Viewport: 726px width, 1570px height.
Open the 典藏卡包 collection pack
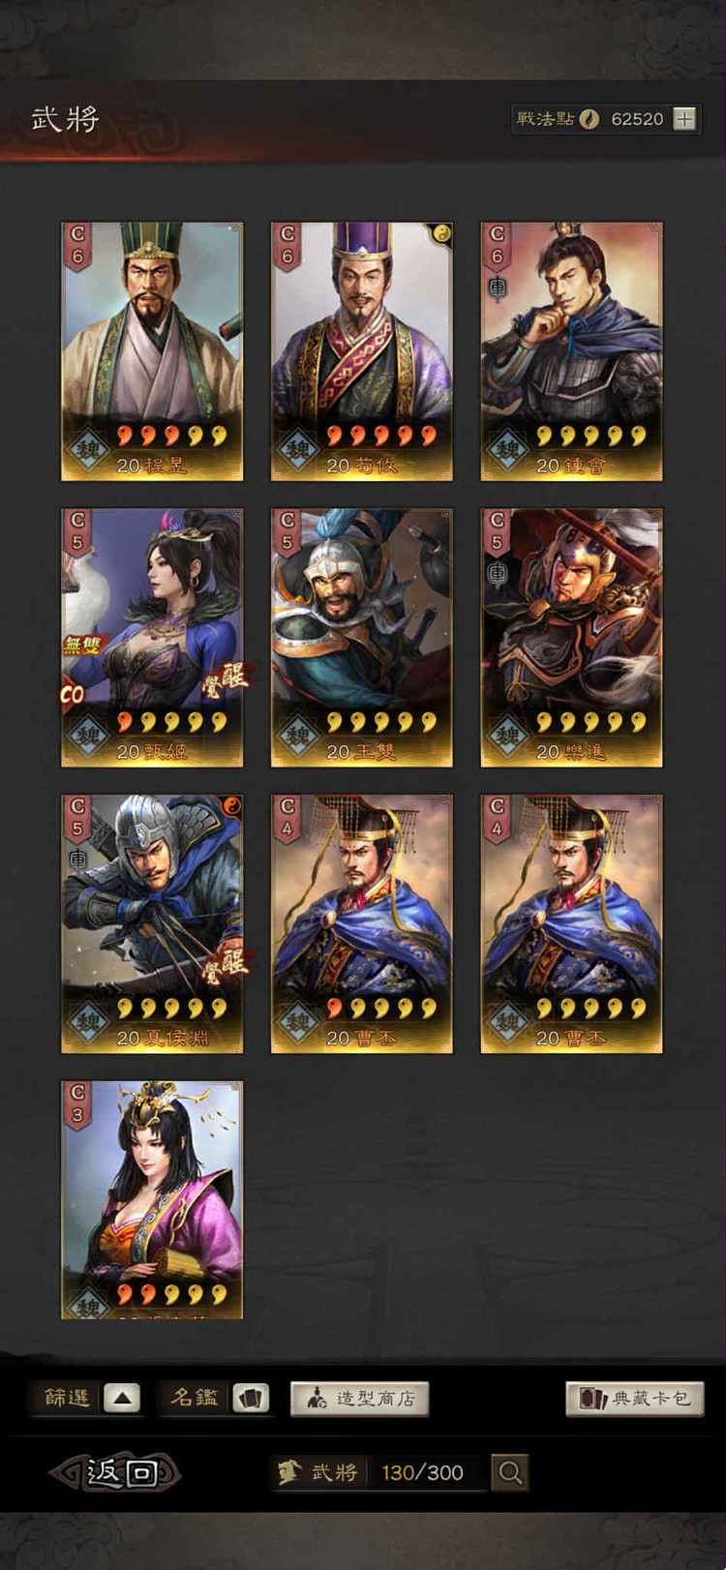coord(635,1399)
